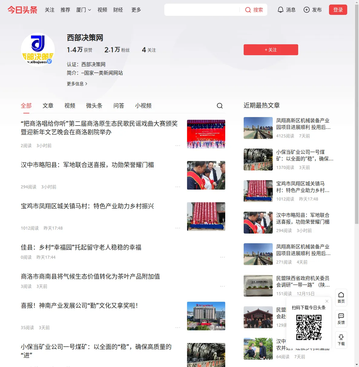Viewport: 359px width, 367px height.
Task: Expand 更多信息 profile details
Action: point(77,84)
